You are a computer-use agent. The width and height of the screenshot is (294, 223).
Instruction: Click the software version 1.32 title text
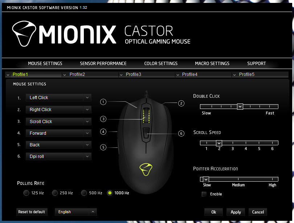pyautogui.click(x=47, y=8)
